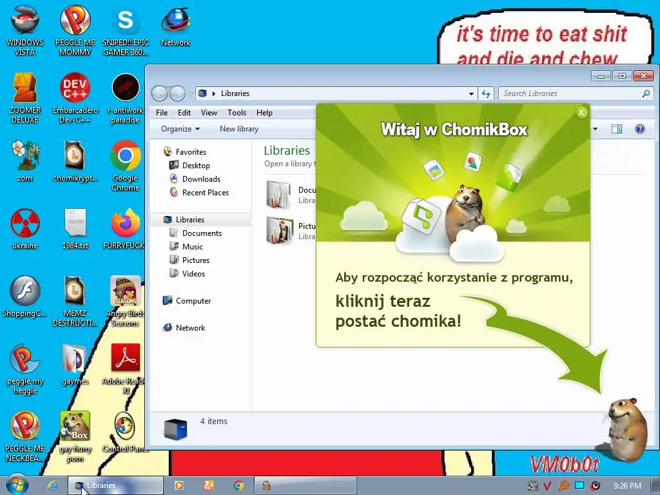Launch the zom Plants vs Zombies icon
This screenshot has width=660, height=495.
click(x=25, y=160)
